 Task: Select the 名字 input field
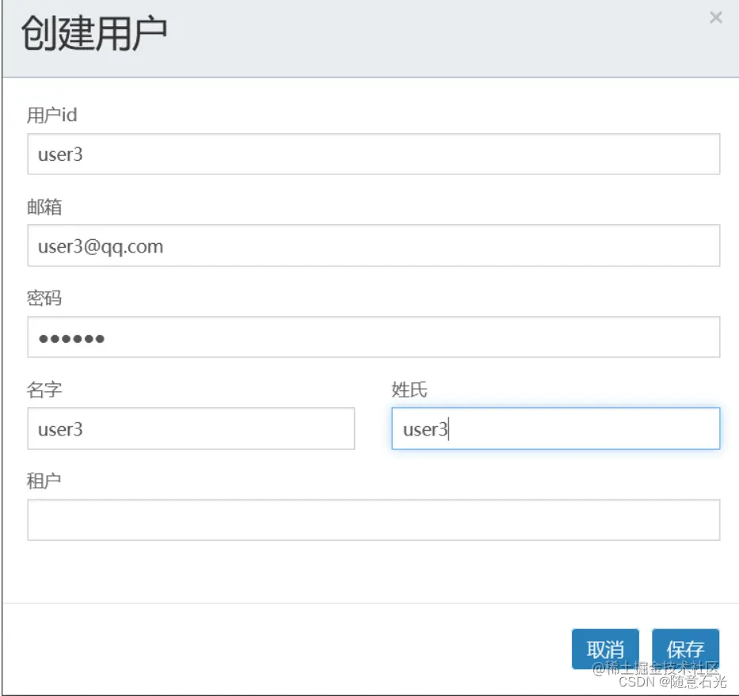click(x=191, y=428)
